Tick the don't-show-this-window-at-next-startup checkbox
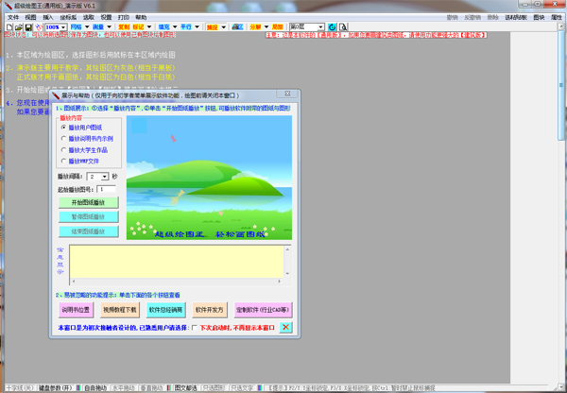Screen dimensions: 567x393 point(195,328)
